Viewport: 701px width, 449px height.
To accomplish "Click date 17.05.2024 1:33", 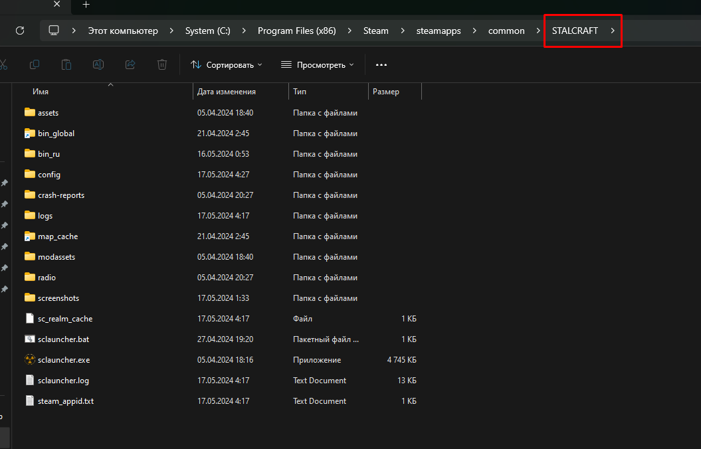I will (x=223, y=298).
